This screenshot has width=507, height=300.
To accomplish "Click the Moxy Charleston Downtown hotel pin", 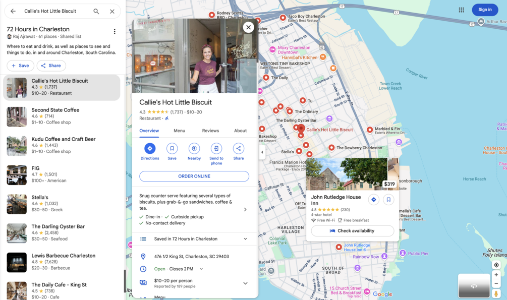I will point(272,49).
